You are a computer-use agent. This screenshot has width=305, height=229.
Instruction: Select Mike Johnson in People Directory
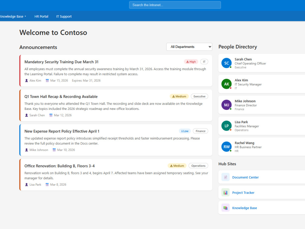coord(262,105)
